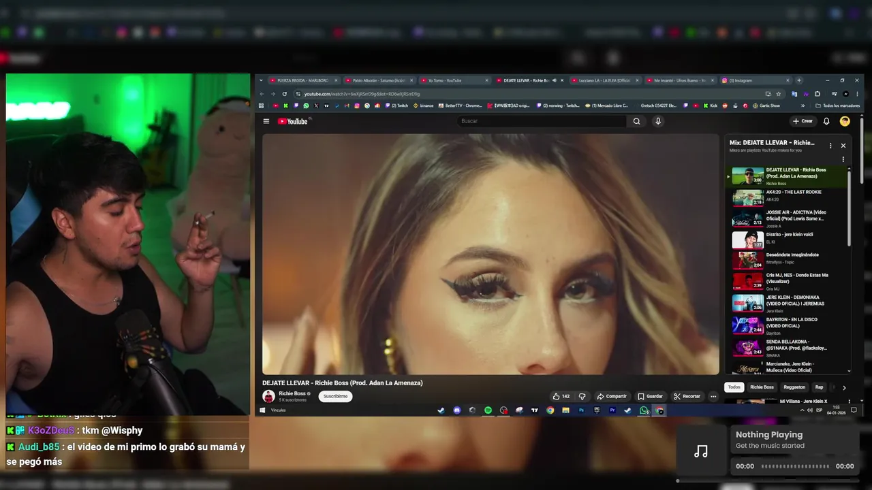Image resolution: width=872 pixels, height=490 pixels.
Task: Open a new Chrome tab
Action: coord(799,80)
